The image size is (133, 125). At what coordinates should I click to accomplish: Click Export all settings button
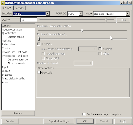point(59,121)
